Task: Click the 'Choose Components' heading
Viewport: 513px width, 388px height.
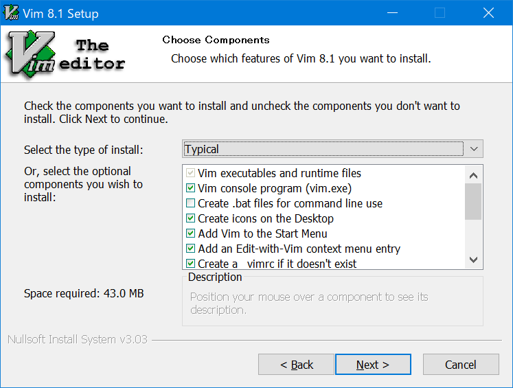Action: click(216, 40)
